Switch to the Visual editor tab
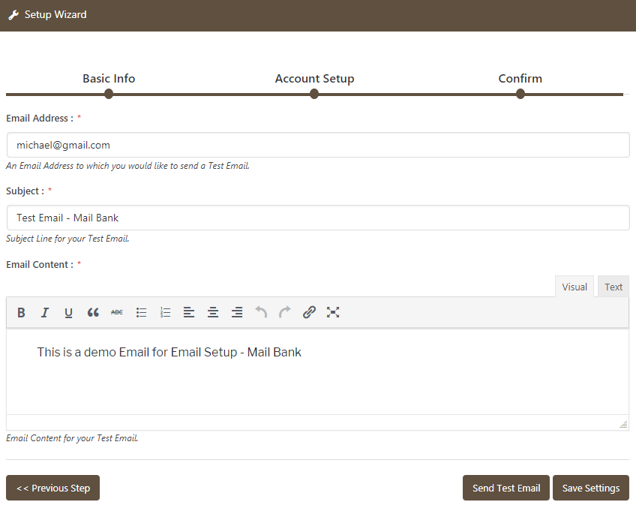The height and width of the screenshot is (508, 636). 574,287
